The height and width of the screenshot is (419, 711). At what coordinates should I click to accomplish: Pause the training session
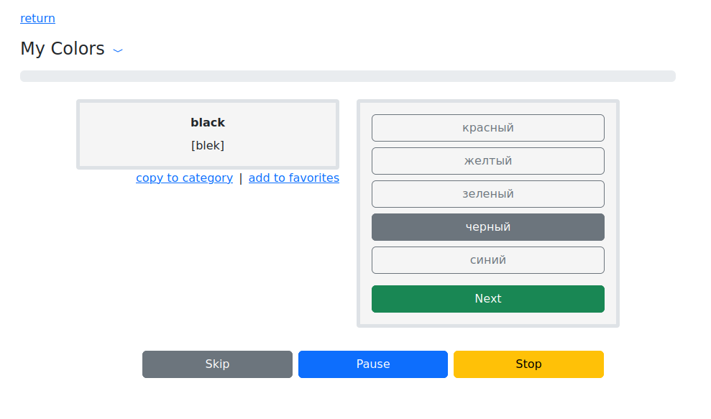click(372, 364)
